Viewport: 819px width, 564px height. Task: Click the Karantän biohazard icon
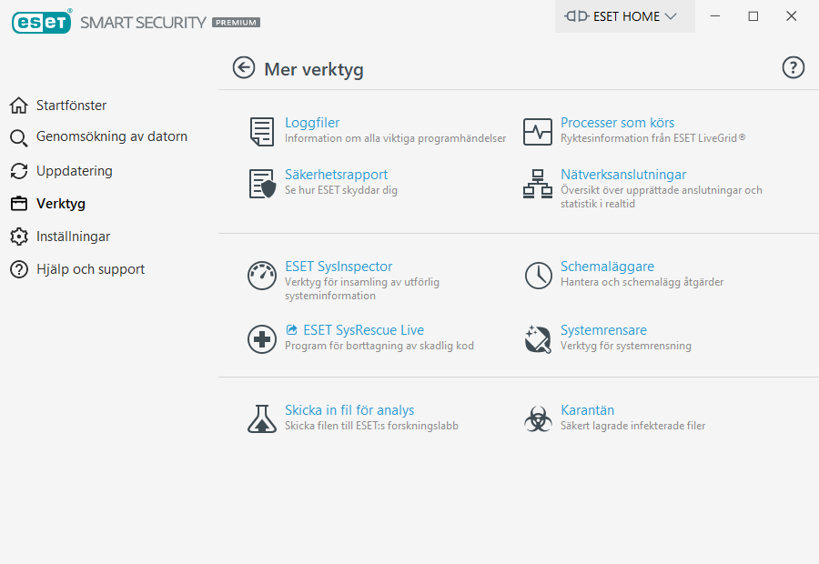tap(538, 418)
